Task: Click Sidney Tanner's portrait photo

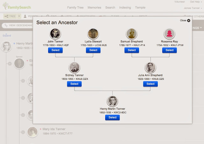Action: (74, 67)
